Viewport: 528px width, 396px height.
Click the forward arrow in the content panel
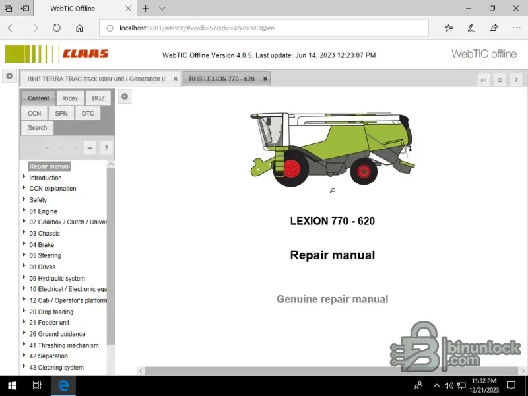(90, 147)
